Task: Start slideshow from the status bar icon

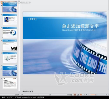Action: [x=81, y=95]
